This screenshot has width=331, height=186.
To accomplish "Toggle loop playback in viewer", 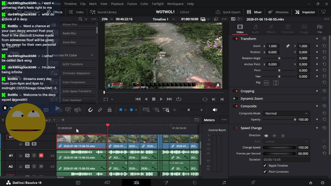I will pyautogui.click(x=179, y=99).
